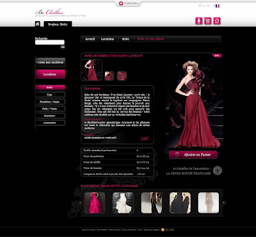Select the Pantalons / Jupes category
The height and width of the screenshot is (237, 256).
[x=50, y=102]
